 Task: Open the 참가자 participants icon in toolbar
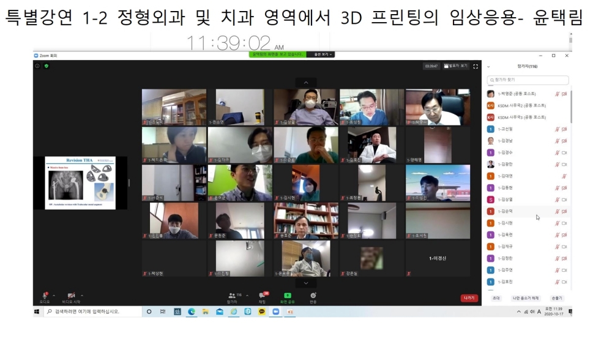click(x=232, y=296)
